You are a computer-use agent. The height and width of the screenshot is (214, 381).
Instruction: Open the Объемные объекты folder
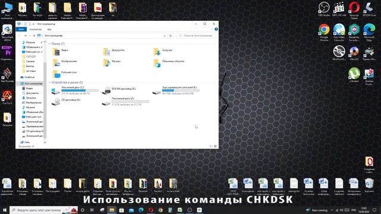click(168, 62)
